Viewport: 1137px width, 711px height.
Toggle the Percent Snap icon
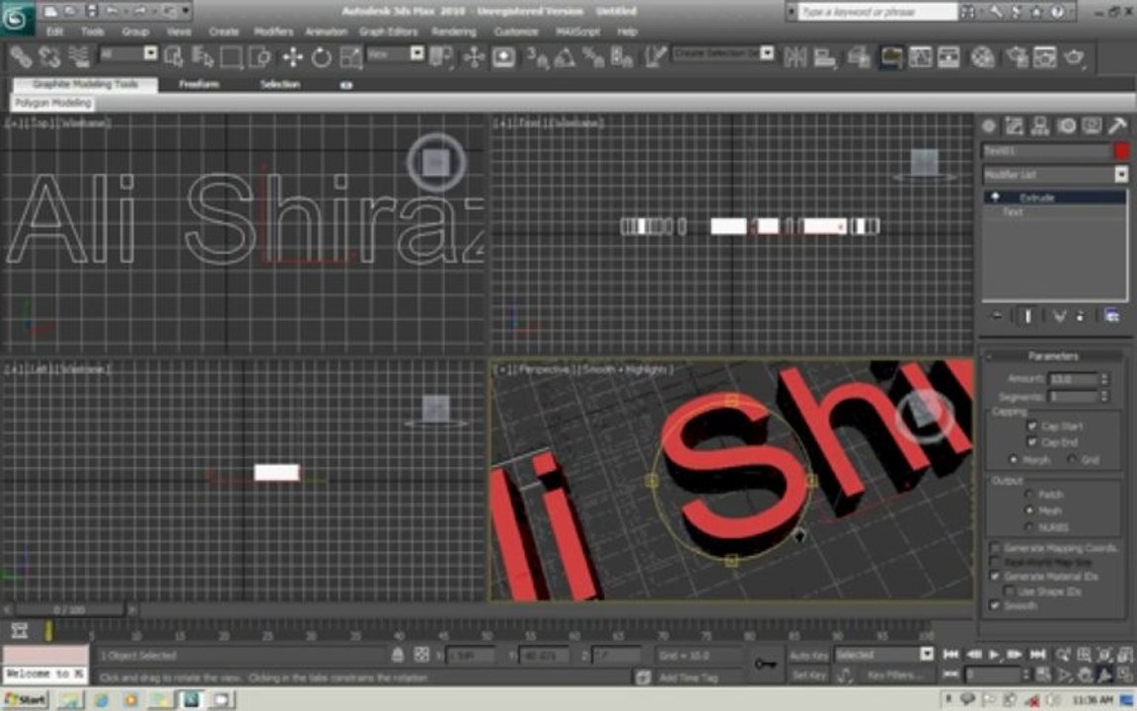[593, 56]
